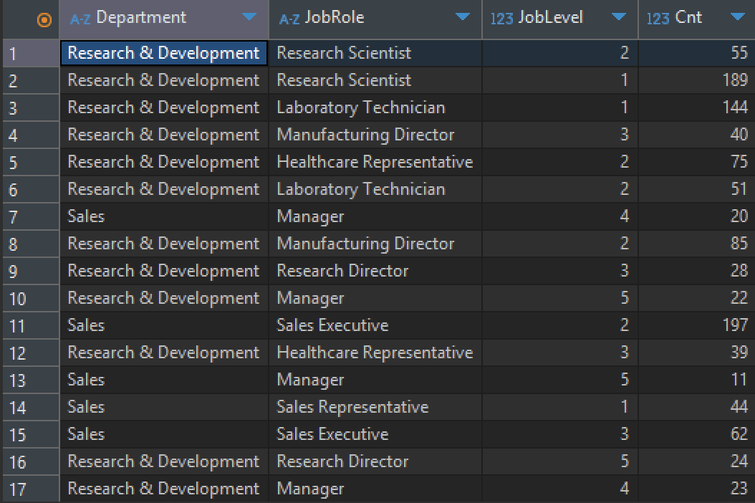Open the Department column filter dropdown arrow

[x=249, y=17]
